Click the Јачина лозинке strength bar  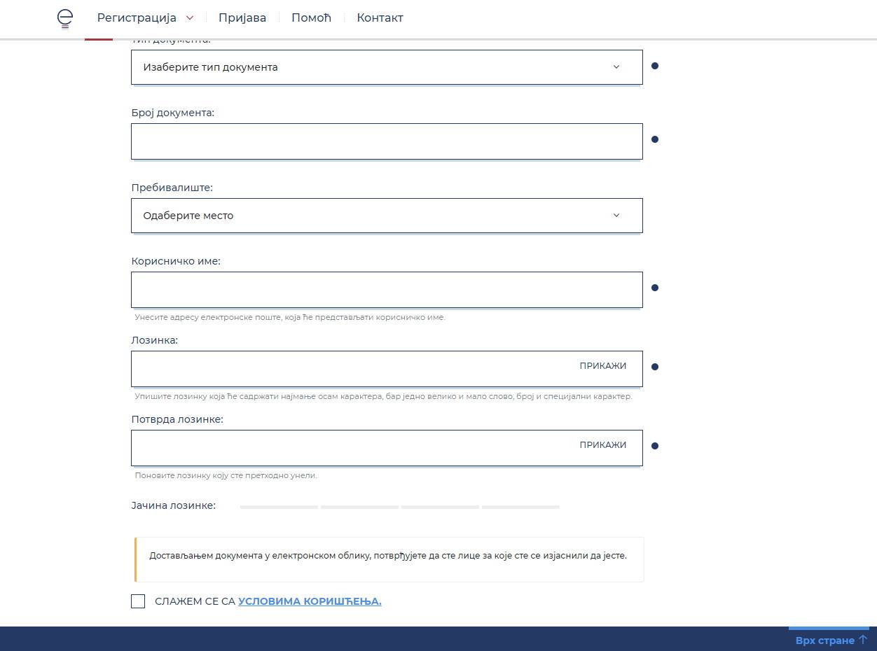point(399,506)
